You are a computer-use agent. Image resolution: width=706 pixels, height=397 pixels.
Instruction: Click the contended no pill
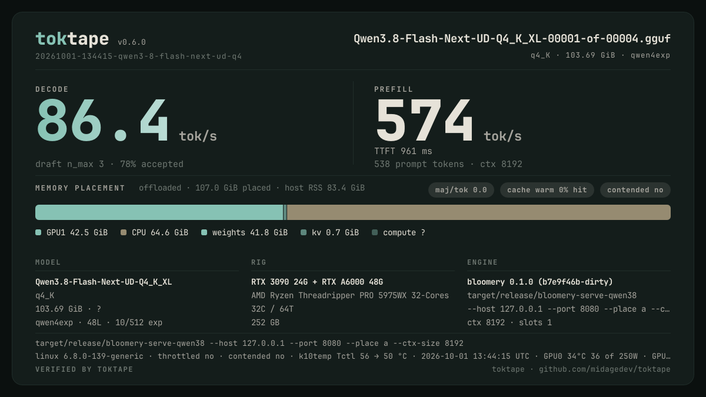pyautogui.click(x=635, y=190)
